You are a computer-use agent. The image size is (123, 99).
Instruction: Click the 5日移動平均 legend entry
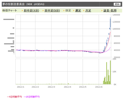coord(14,97)
